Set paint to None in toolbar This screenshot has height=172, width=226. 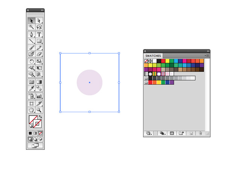click(40, 133)
